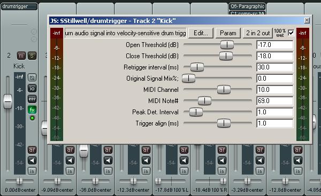
Task: Click the Original Signal Mix% slider handle
Action: tap(188, 79)
